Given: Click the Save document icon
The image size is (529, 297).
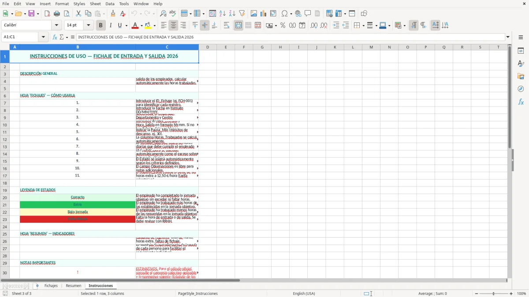Looking at the screenshot, I should pyautogui.click(x=31, y=14).
